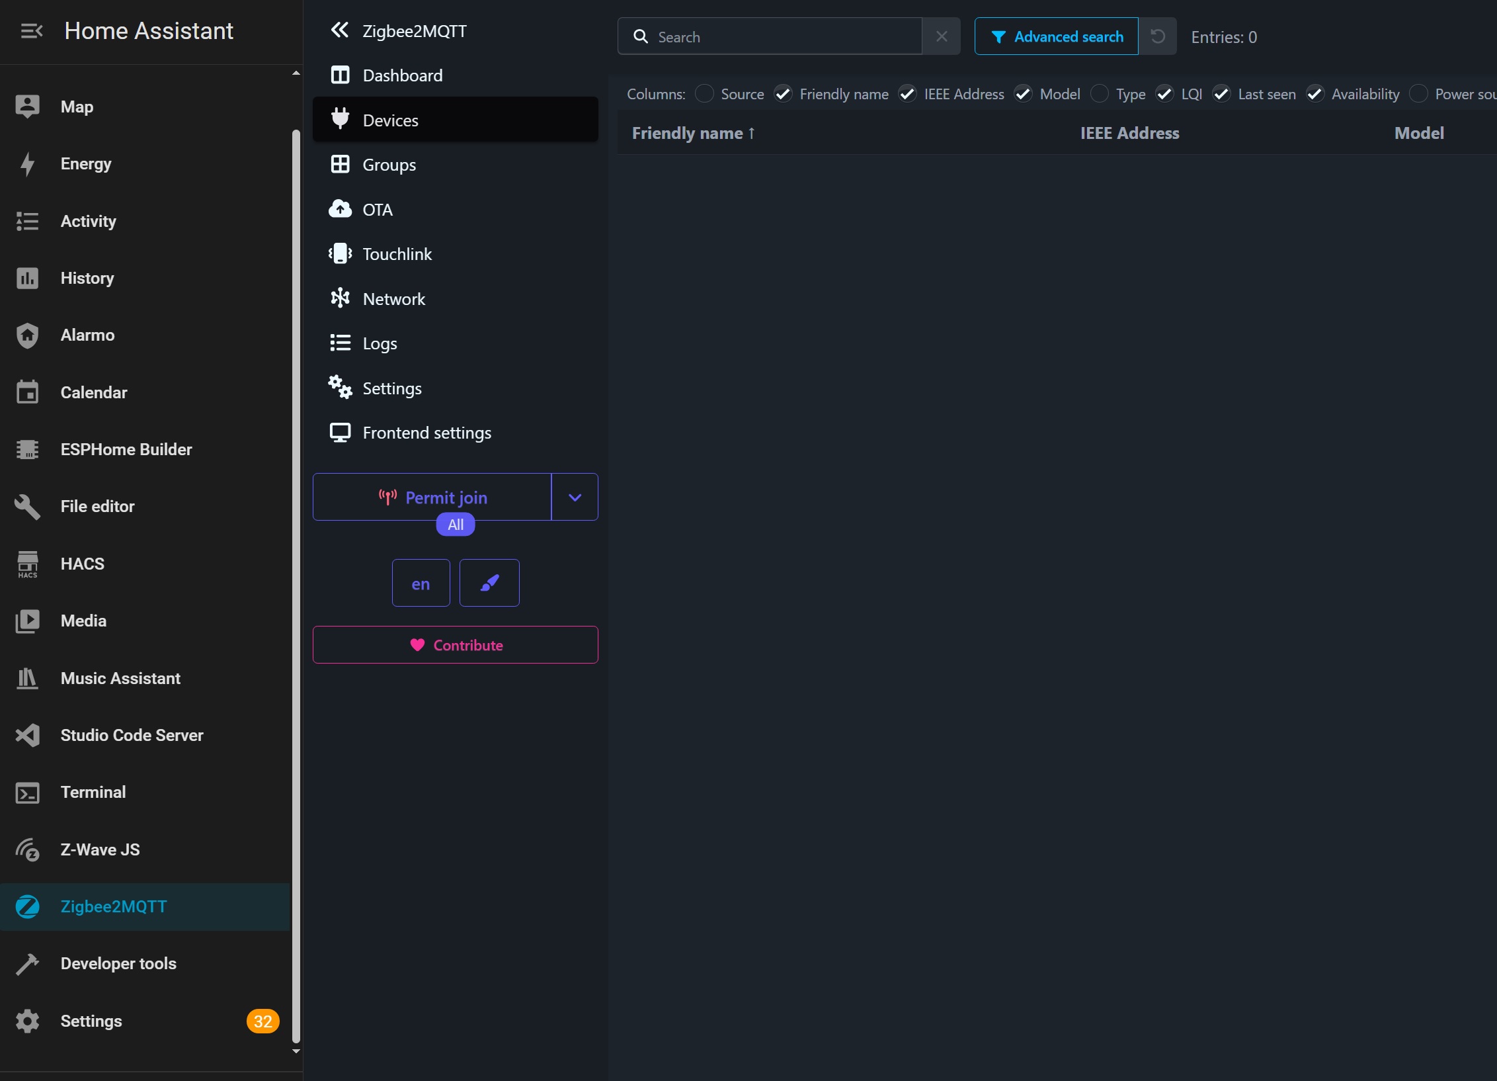Viewport: 1497px width, 1081px height.
Task: Clear the search with the X icon
Action: click(x=942, y=36)
